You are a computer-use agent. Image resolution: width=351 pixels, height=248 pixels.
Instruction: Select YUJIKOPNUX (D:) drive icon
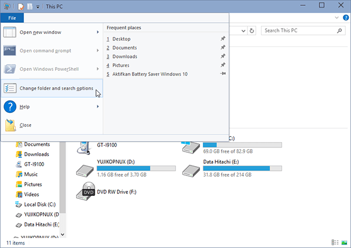point(85,171)
